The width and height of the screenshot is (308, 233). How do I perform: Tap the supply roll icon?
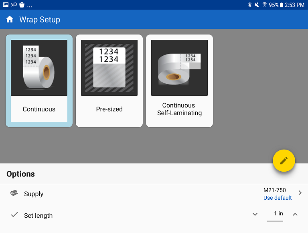point(14,193)
